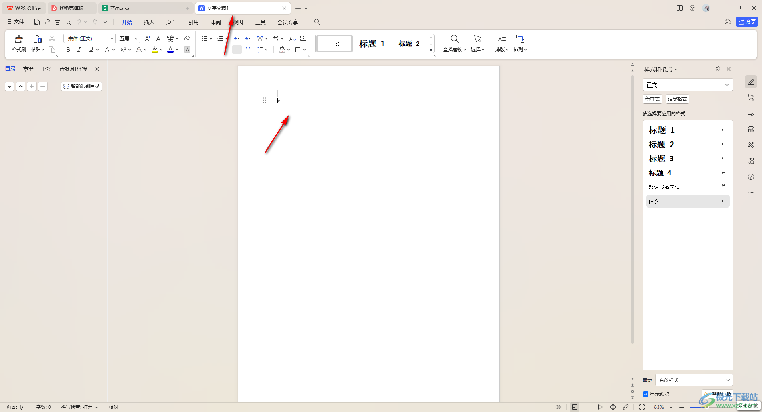Increase font size with A+ icon
Image resolution: width=762 pixels, height=412 pixels.
pos(148,38)
